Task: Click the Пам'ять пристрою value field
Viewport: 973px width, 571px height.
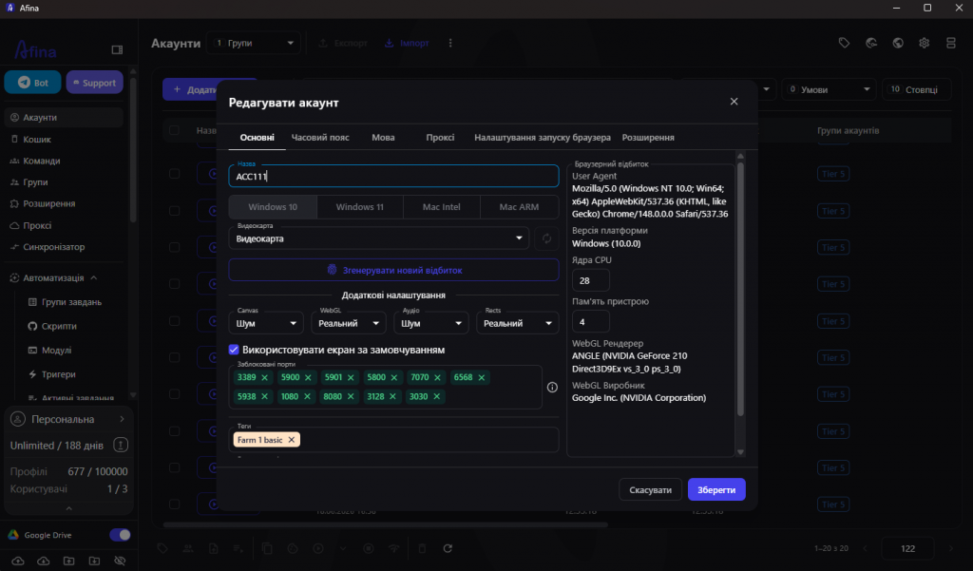Action: pyautogui.click(x=590, y=321)
